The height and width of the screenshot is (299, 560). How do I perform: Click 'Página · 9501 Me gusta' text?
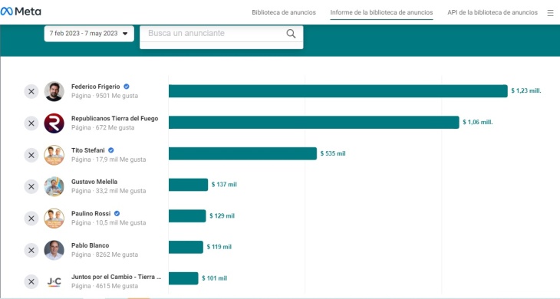[x=104, y=96]
